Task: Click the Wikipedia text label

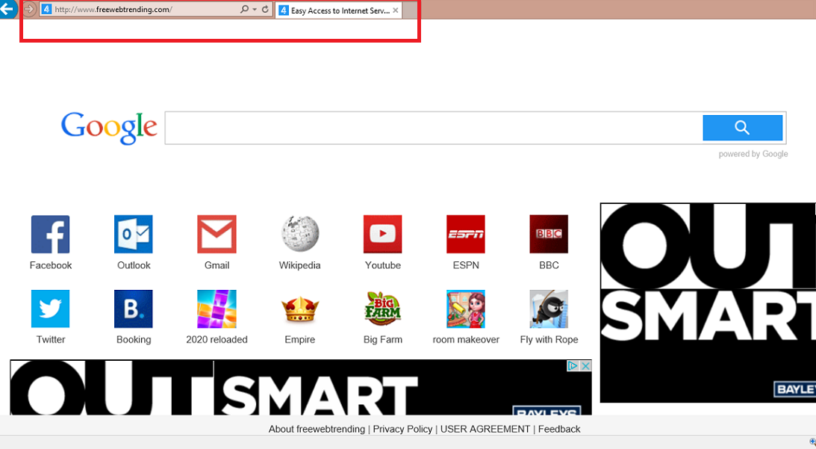Action: point(300,265)
